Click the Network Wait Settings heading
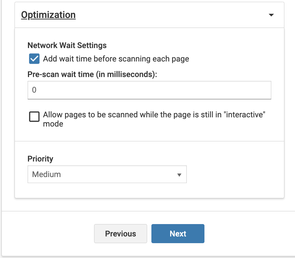This screenshot has height=258, width=295. click(67, 45)
